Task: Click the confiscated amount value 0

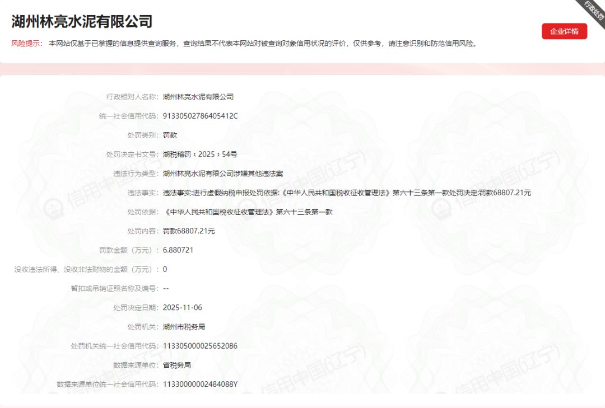Action: point(165,269)
